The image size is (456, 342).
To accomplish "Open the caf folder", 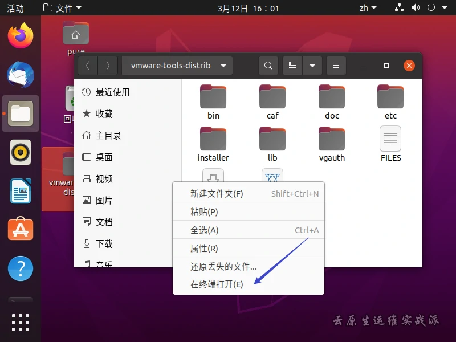I will pos(272,102).
